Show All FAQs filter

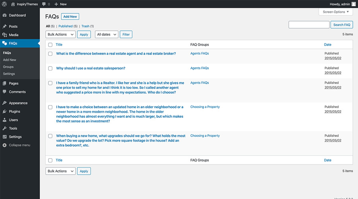click(x=48, y=26)
